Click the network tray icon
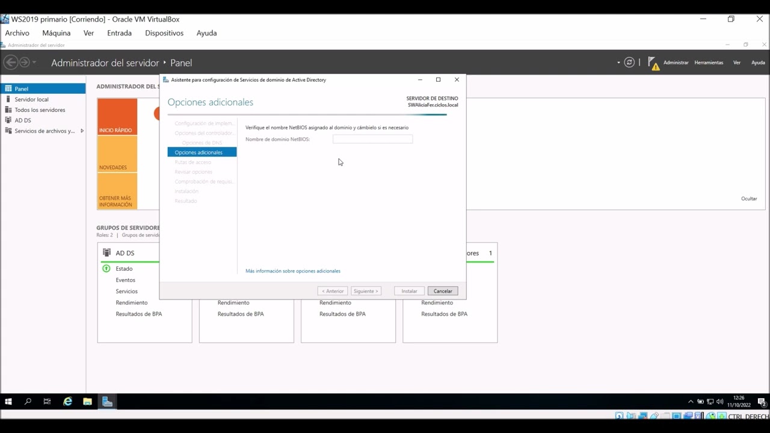Screen dimensions: 770x433 tap(710, 402)
